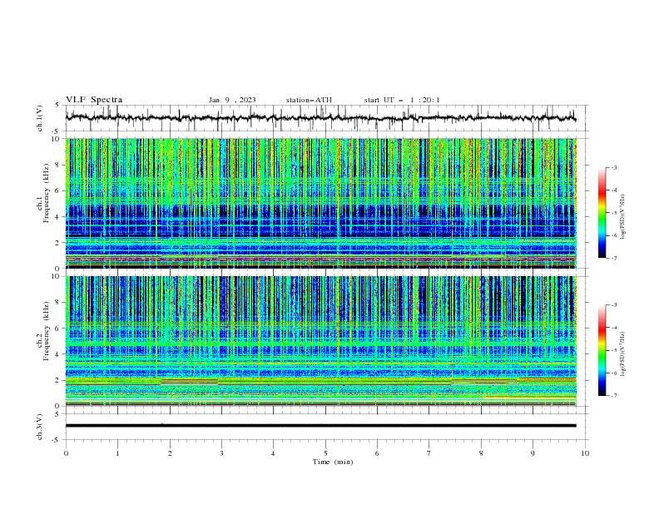Click the lower colorbar's log(PSD) label
The height and width of the screenshot is (509, 659).
click(623, 353)
